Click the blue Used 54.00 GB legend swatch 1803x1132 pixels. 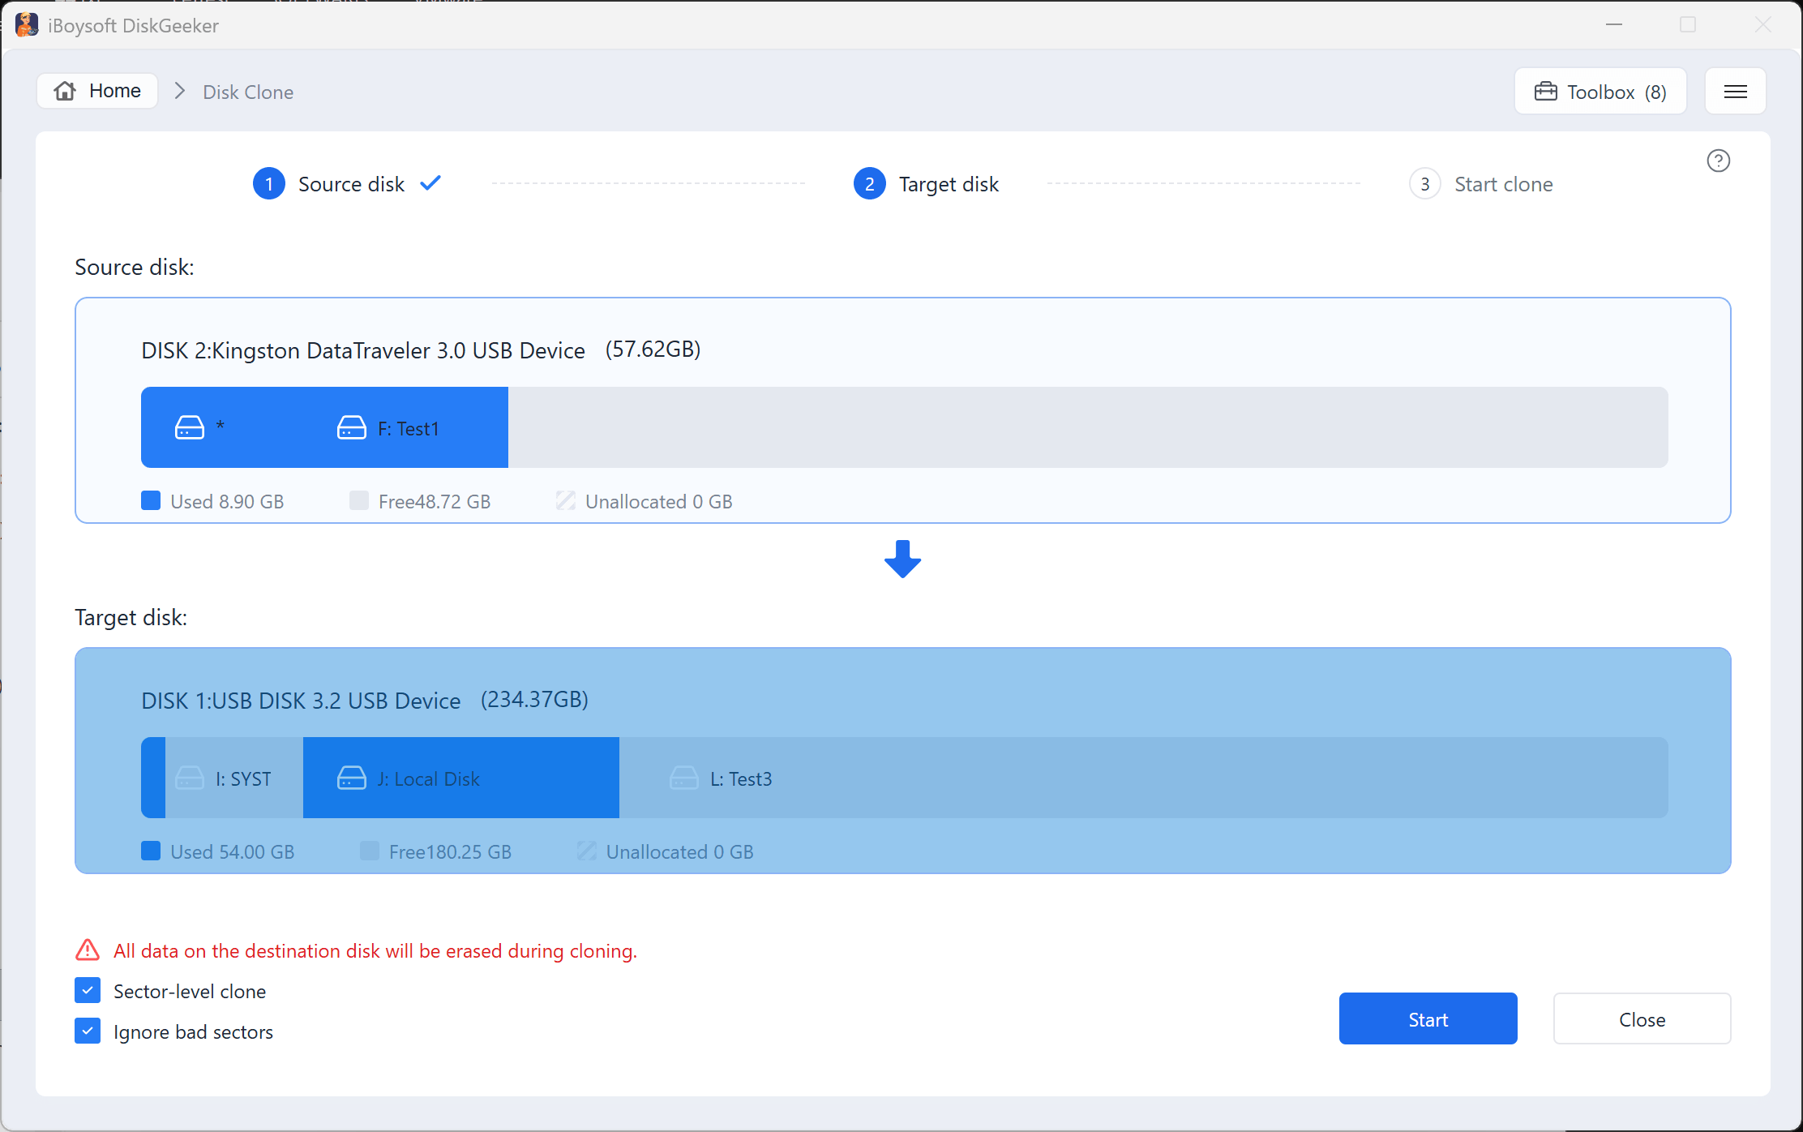tap(151, 851)
